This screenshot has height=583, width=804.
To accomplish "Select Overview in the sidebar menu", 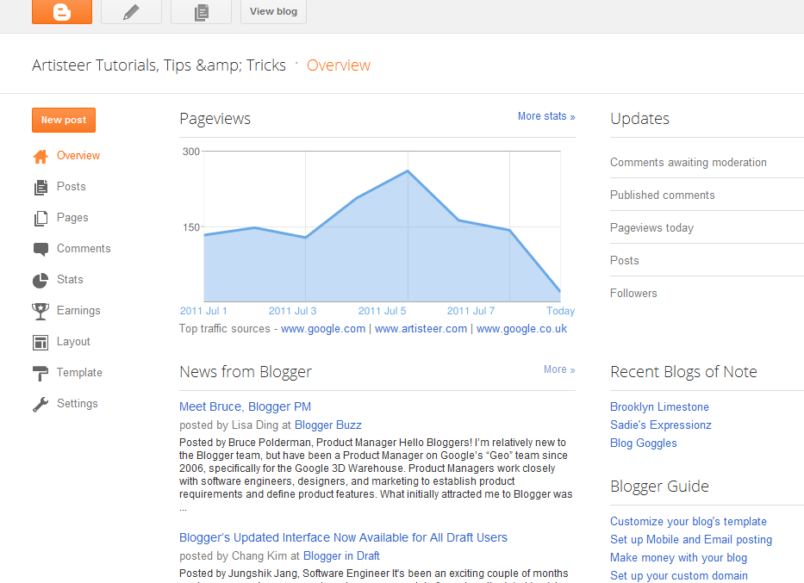I will point(78,156).
